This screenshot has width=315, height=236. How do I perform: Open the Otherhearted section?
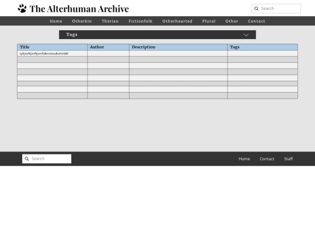177,22
